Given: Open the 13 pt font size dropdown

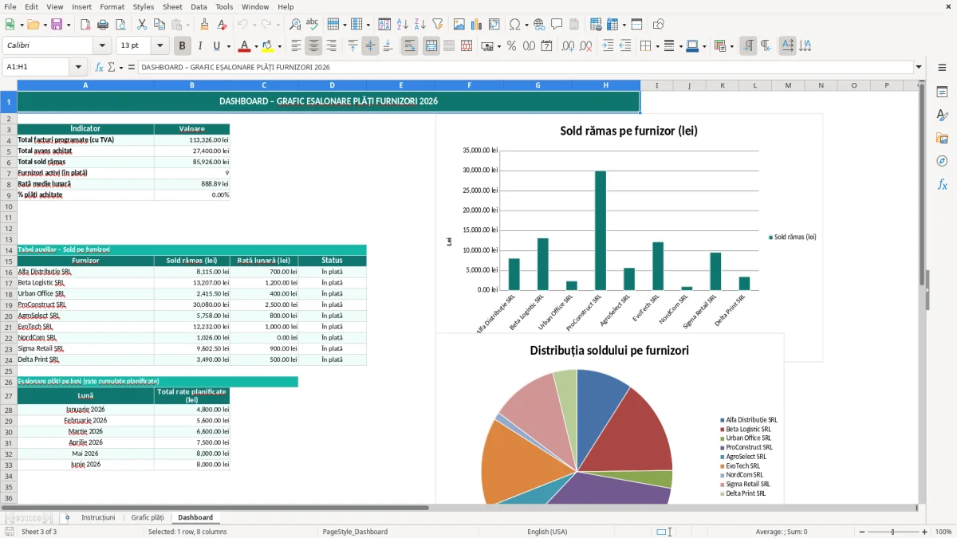Looking at the screenshot, I should point(160,46).
